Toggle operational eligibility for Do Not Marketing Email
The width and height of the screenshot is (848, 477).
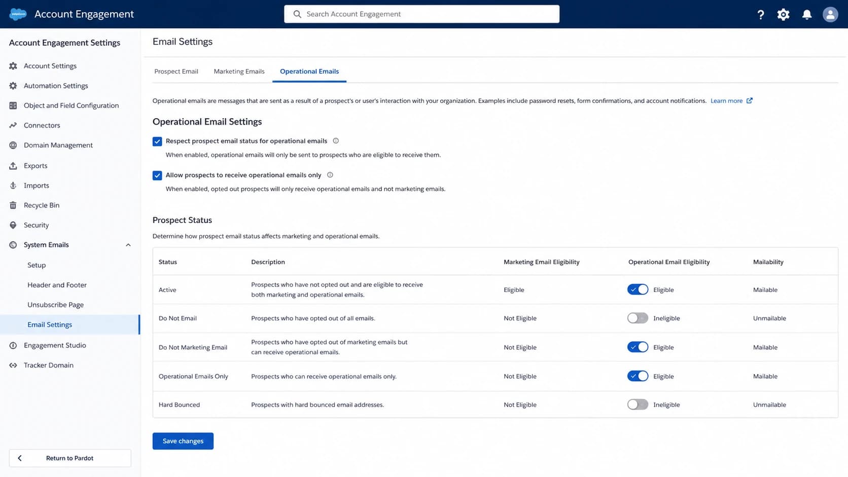[638, 347]
